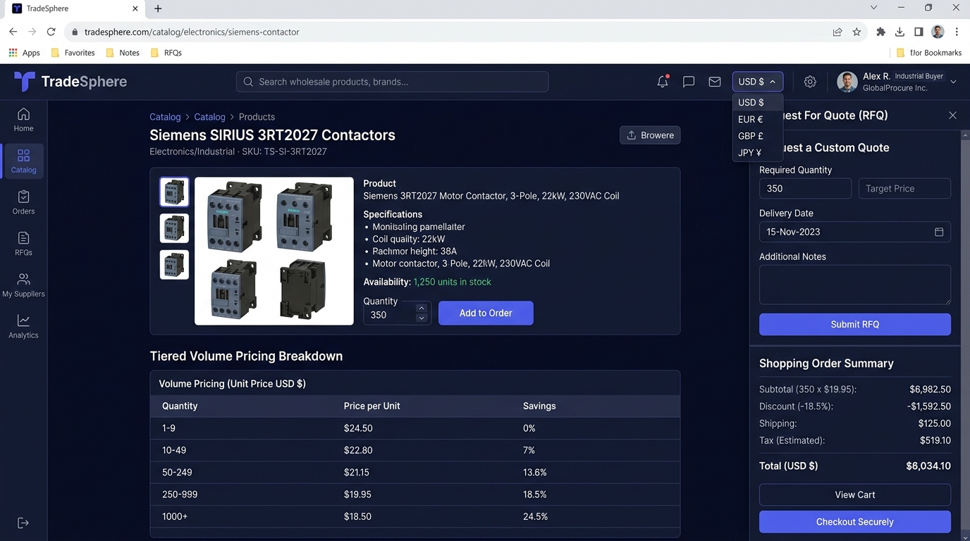Open Catalog in the sidebar
Image resolution: width=970 pixels, height=541 pixels.
23,161
